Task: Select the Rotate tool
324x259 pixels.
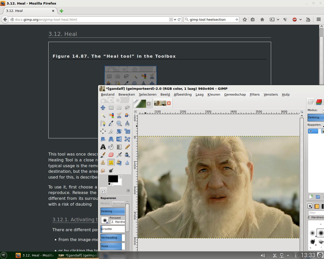Action: point(119,131)
